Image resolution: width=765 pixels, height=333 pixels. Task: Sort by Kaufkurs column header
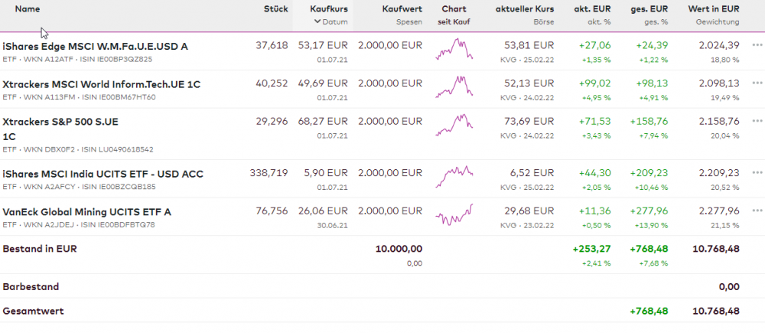[x=329, y=9]
